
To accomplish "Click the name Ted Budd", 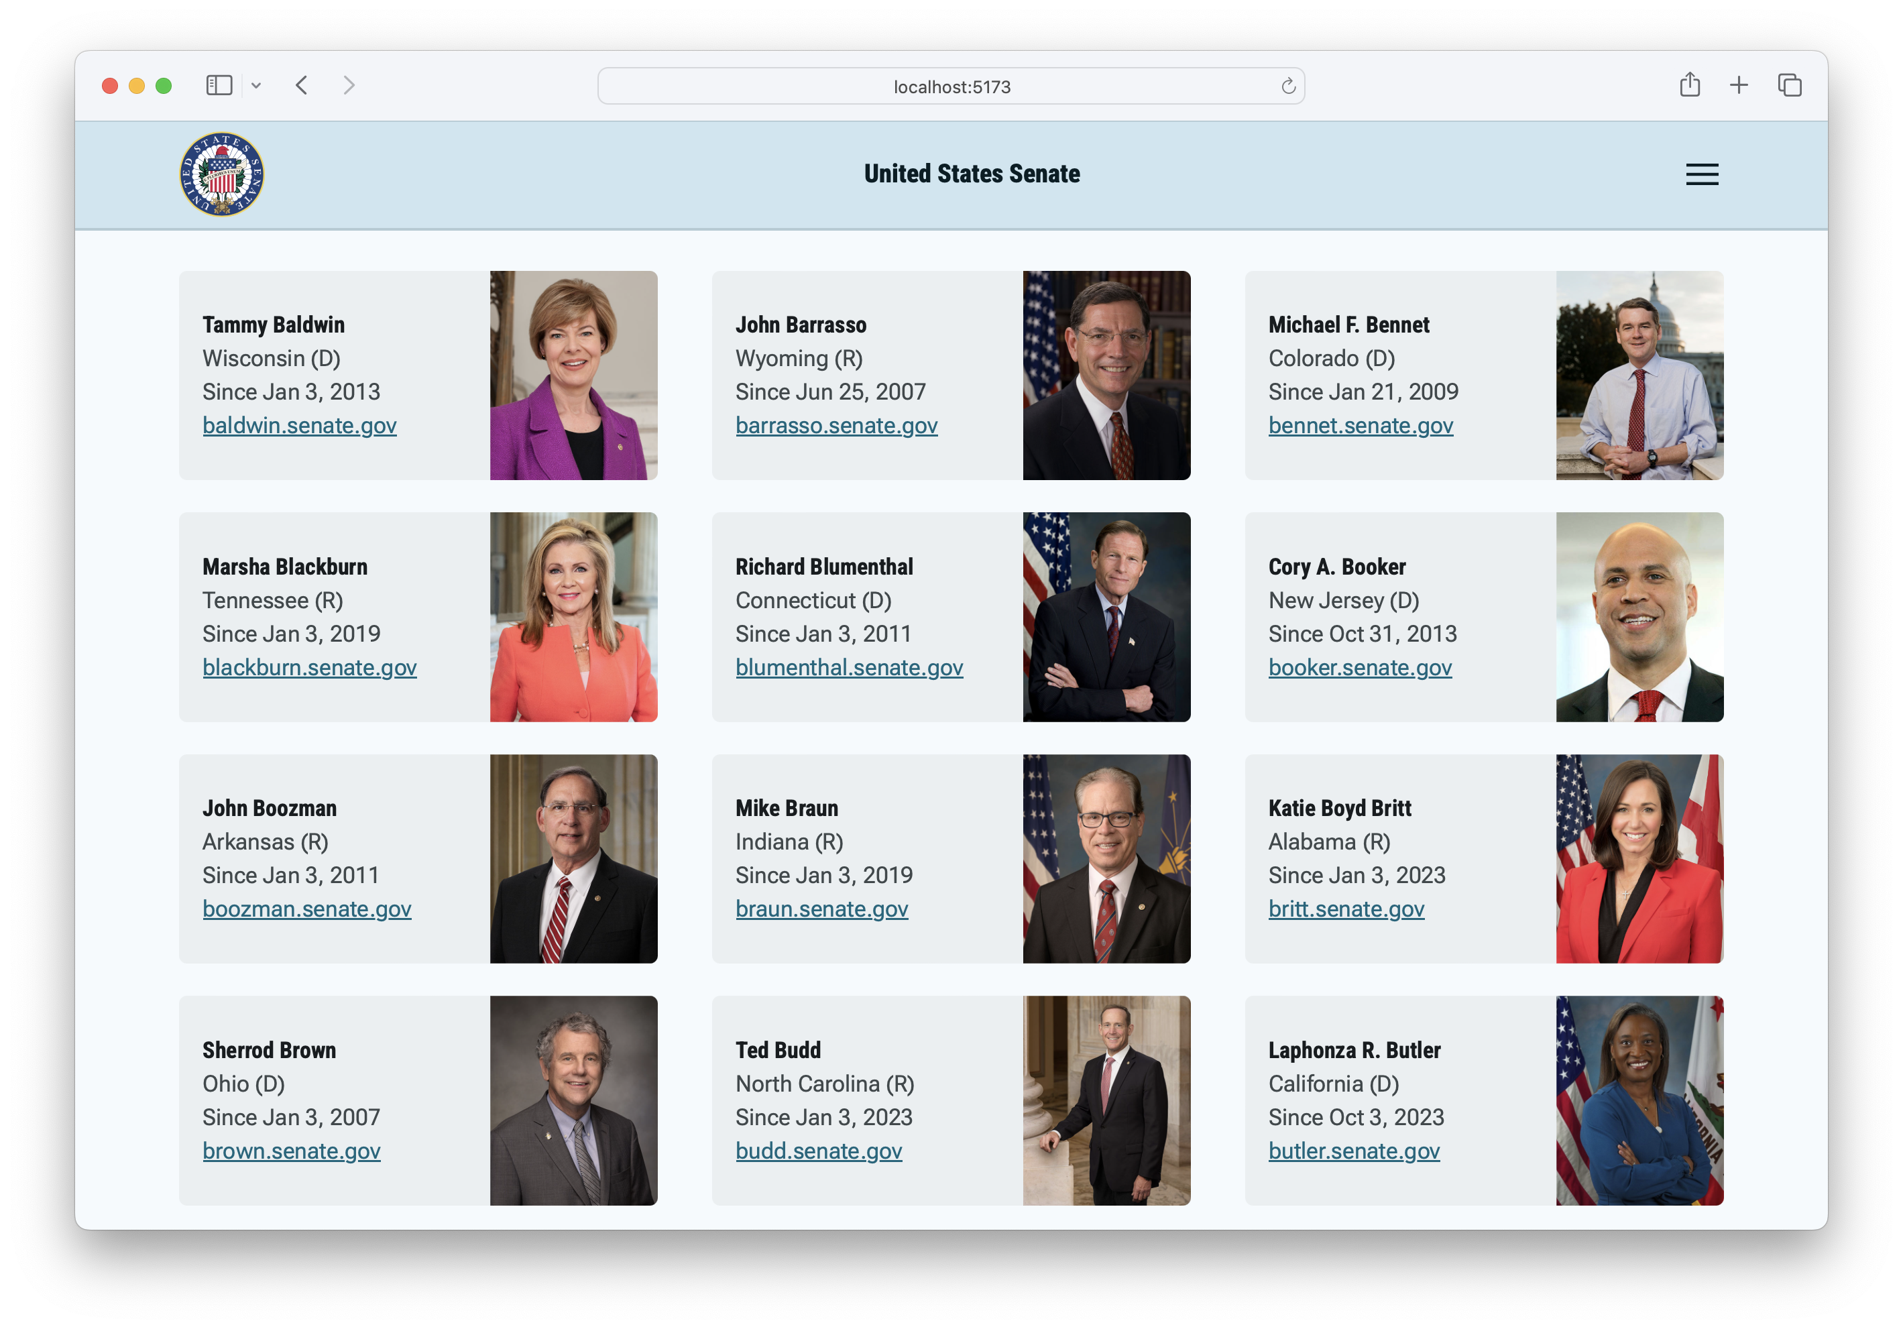I will coord(777,1049).
